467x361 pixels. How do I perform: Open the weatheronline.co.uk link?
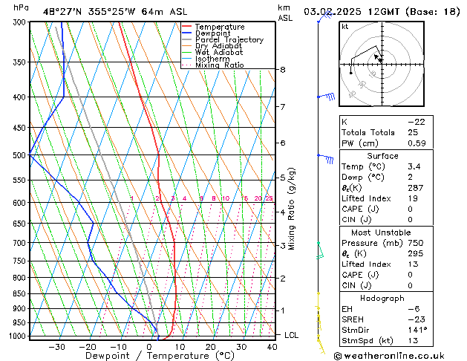(x=404, y=355)
